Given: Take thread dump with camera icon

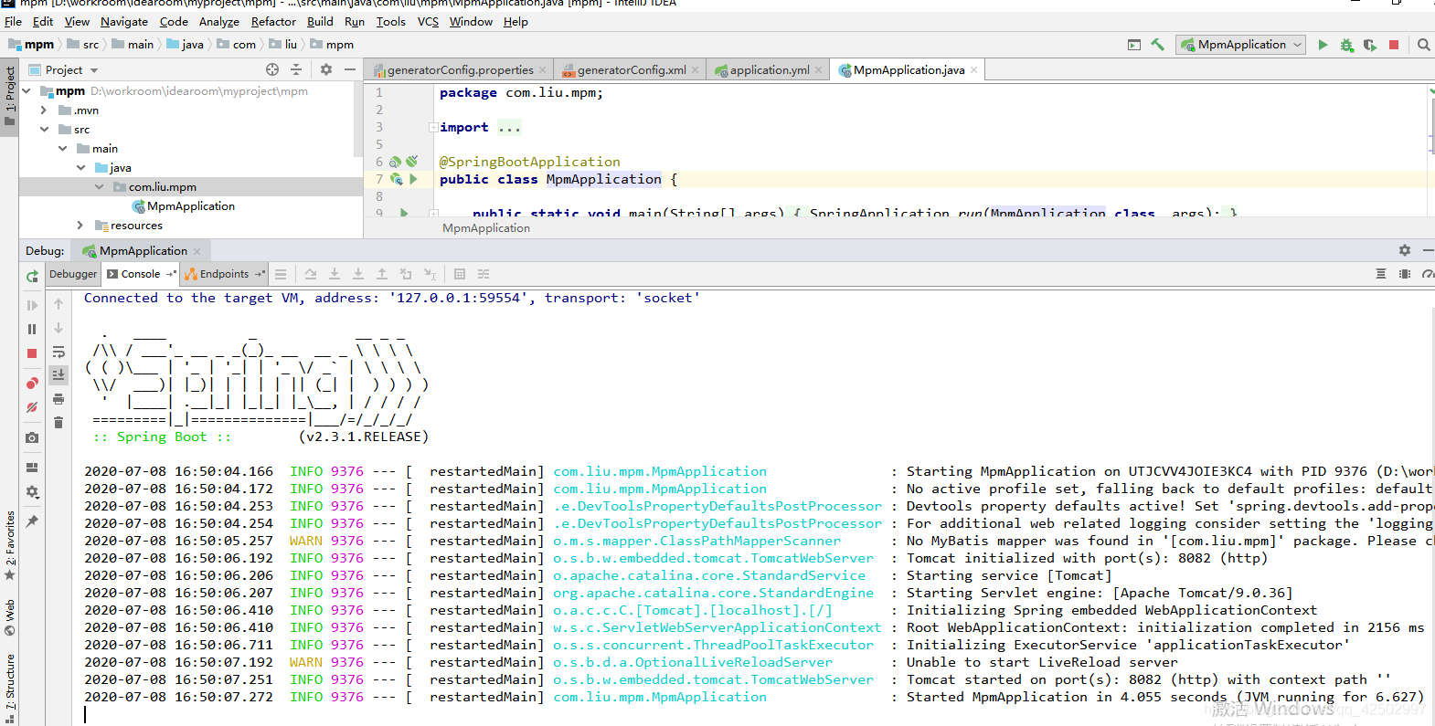Looking at the screenshot, I should (x=33, y=438).
